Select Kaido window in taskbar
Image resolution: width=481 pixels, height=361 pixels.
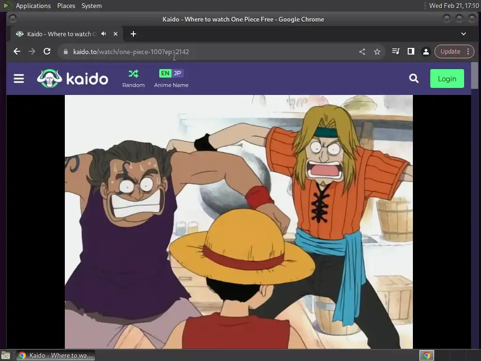click(55, 355)
